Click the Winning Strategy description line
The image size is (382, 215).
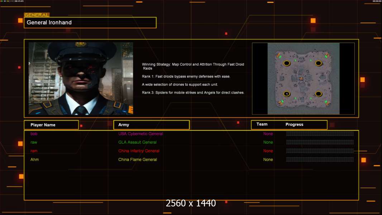pyautogui.click(x=193, y=66)
